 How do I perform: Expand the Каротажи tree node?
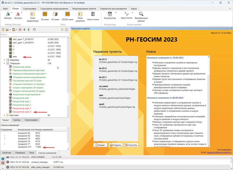[x=4, y=115]
